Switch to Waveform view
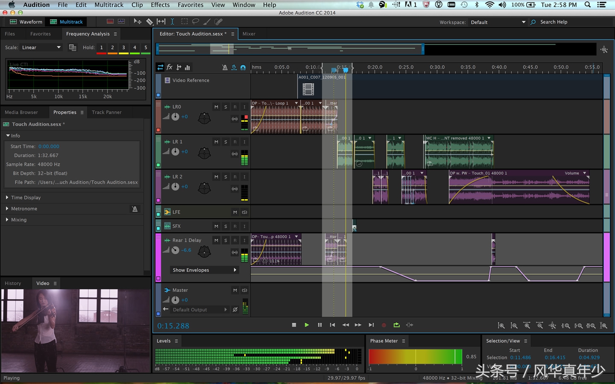615x384 pixels. point(26,22)
